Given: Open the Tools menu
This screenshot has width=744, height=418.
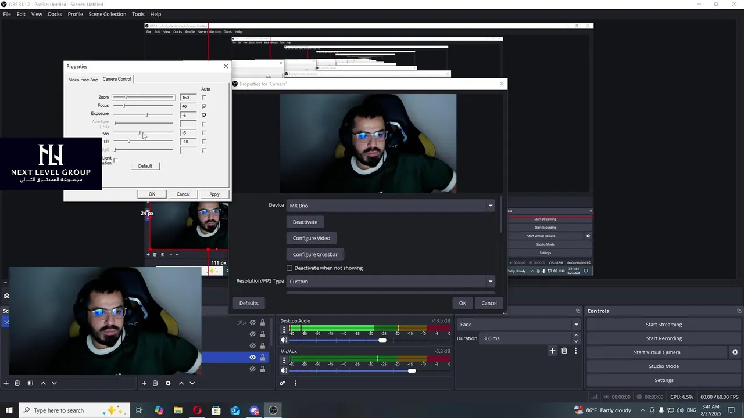Looking at the screenshot, I should [138, 14].
